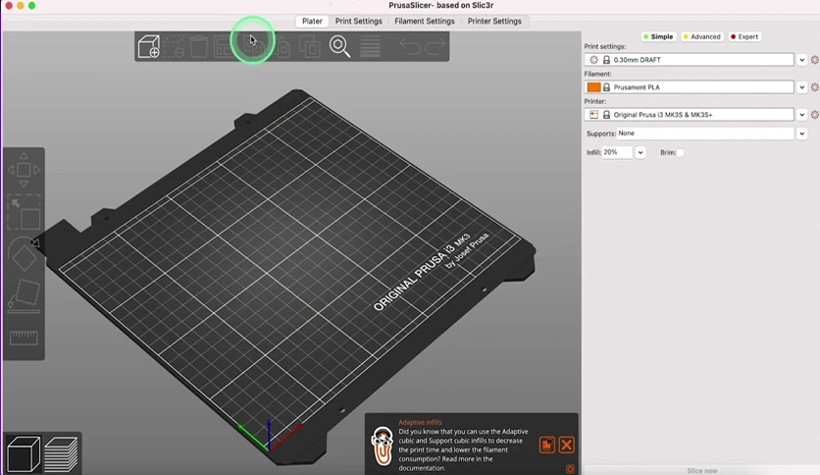Click the Infill 20% input field
820x475 pixels.
(617, 152)
